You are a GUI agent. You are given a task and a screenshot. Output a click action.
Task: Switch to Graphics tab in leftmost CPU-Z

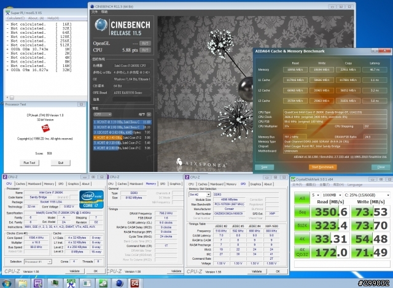pos(73,184)
